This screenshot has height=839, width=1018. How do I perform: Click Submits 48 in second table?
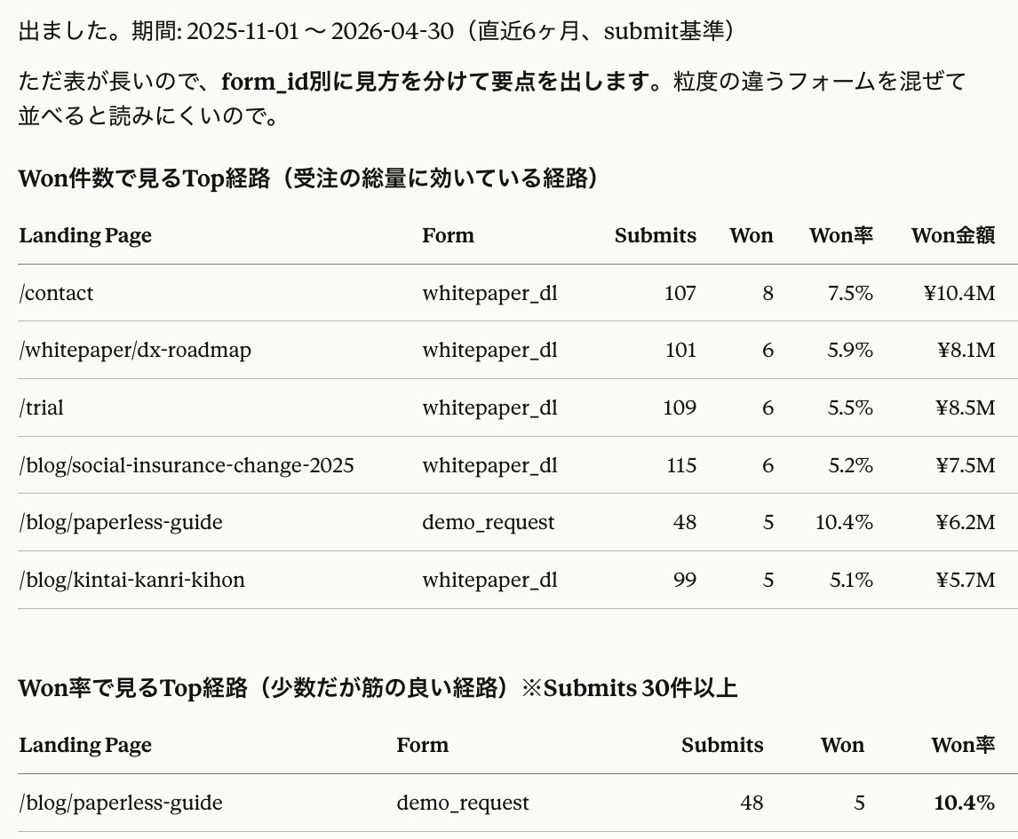tap(752, 803)
